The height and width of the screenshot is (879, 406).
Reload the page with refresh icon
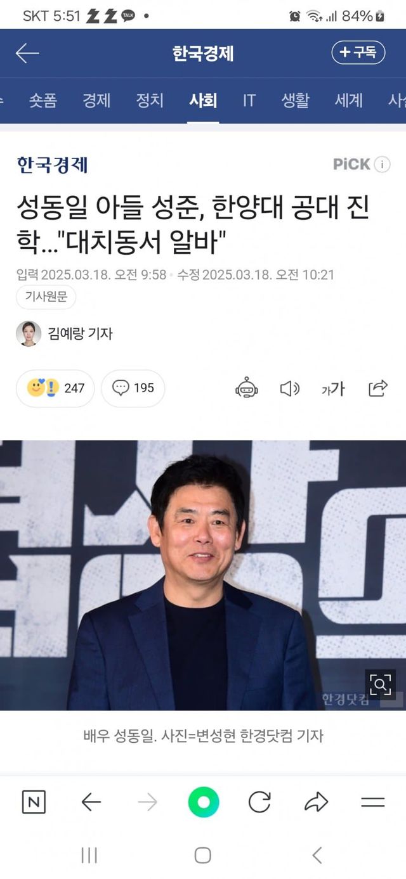coord(259,802)
